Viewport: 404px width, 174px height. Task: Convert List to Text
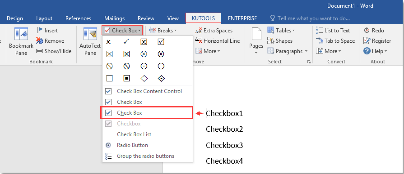click(x=336, y=30)
